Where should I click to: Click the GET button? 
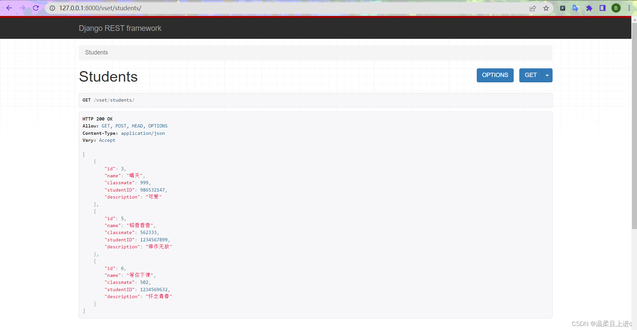coord(531,75)
